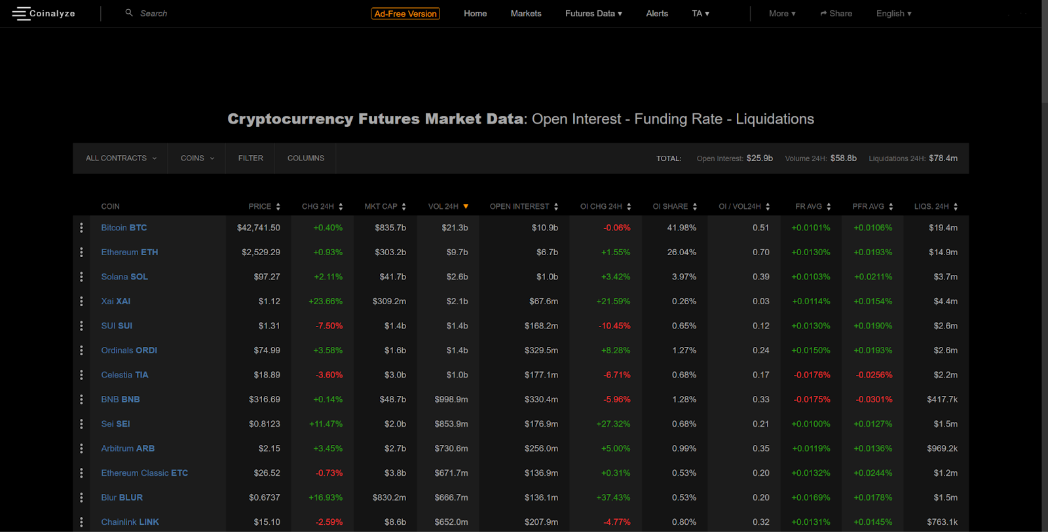
Task: Open the three-dot menu for Arbitrum ARB row
Action: point(81,448)
